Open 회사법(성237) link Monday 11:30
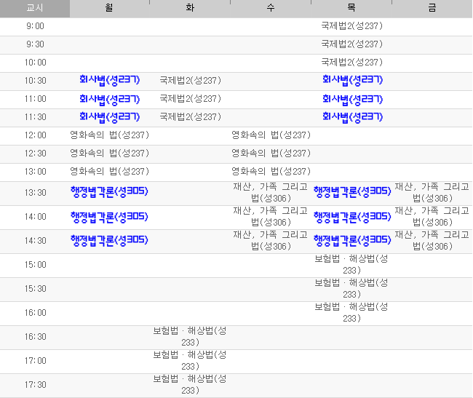The height and width of the screenshot is (398, 473). point(109,117)
